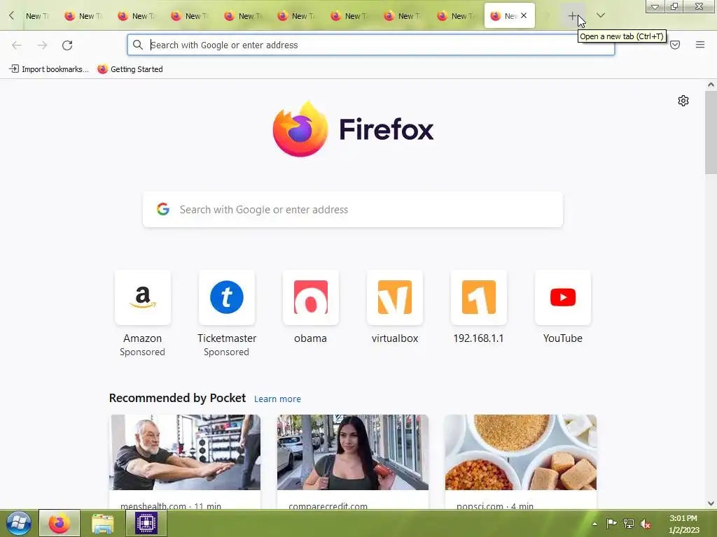This screenshot has width=717, height=537.
Task: Open the Windows Start menu
Action: (18, 523)
